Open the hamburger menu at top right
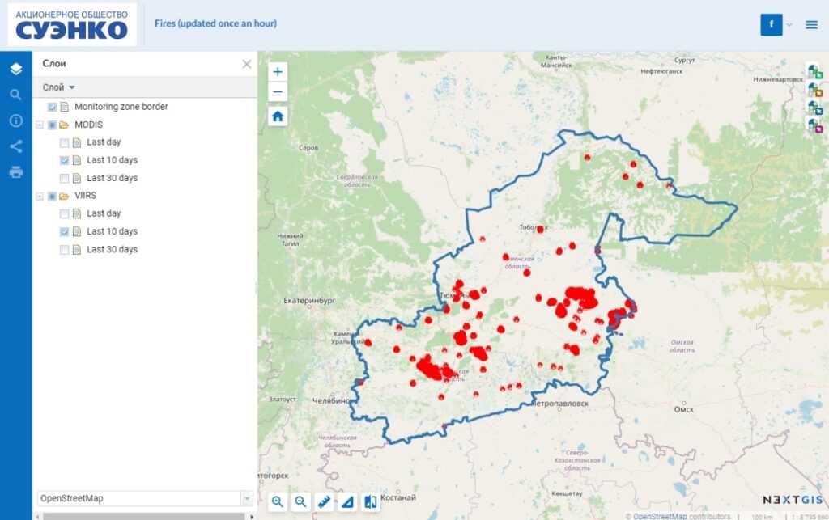Screen dimensions: 829x520 pos(811,25)
